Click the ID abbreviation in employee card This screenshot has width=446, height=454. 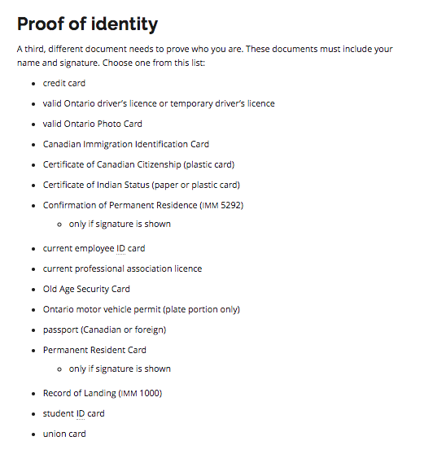[120, 248]
